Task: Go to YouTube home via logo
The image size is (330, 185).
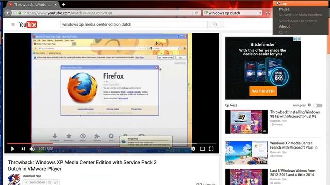Action: pos(28,25)
